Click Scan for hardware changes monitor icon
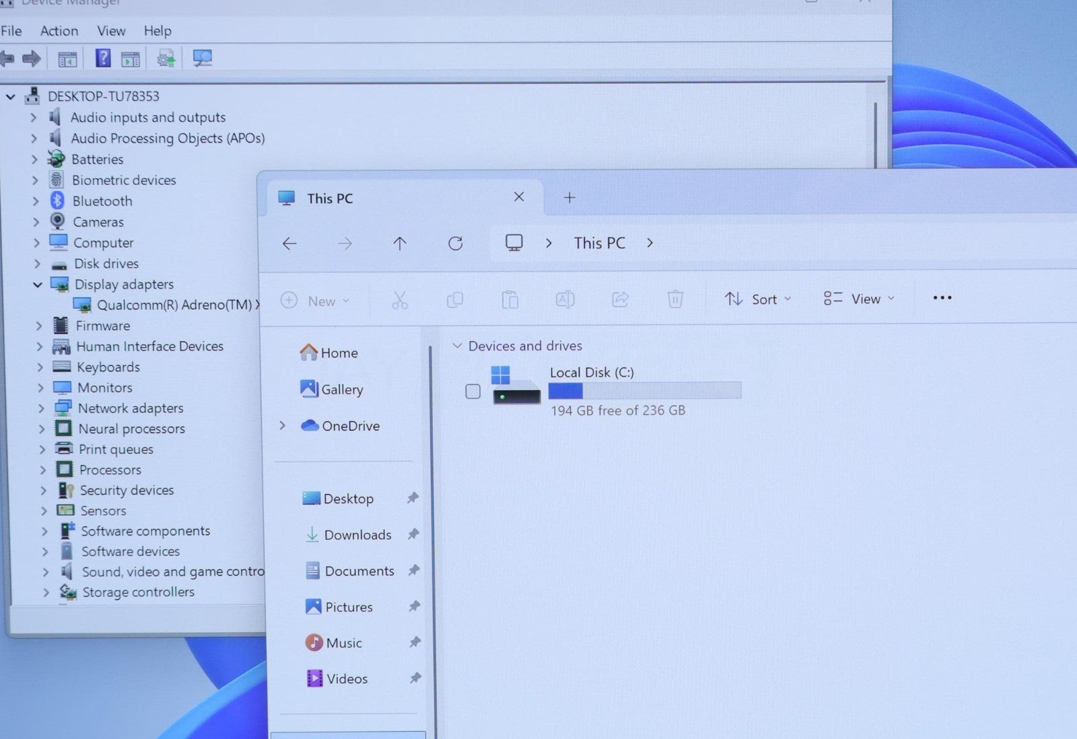 (202, 59)
